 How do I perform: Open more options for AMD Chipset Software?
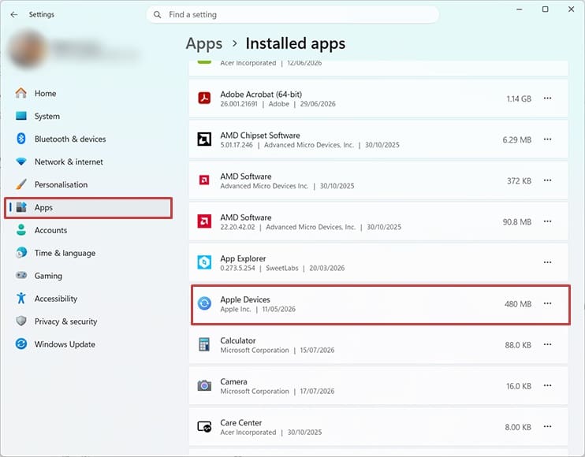(x=547, y=139)
